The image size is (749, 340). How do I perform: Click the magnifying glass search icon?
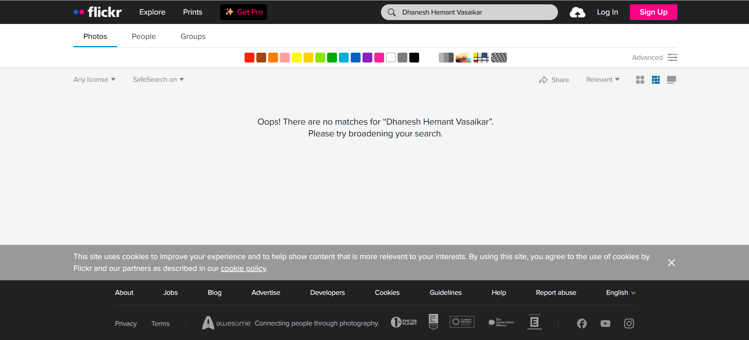click(x=392, y=12)
